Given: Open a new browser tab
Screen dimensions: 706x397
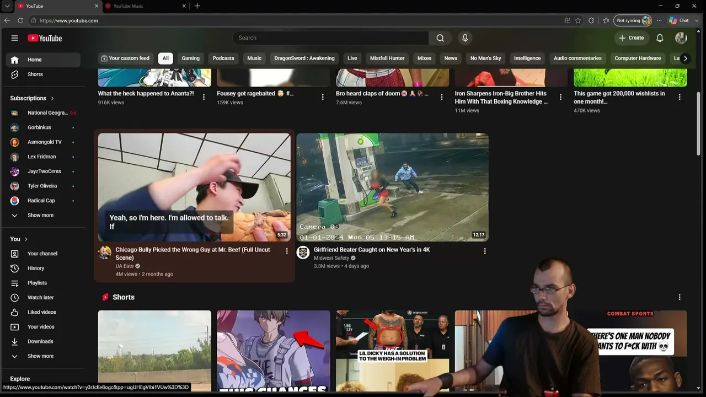Looking at the screenshot, I should [197, 6].
